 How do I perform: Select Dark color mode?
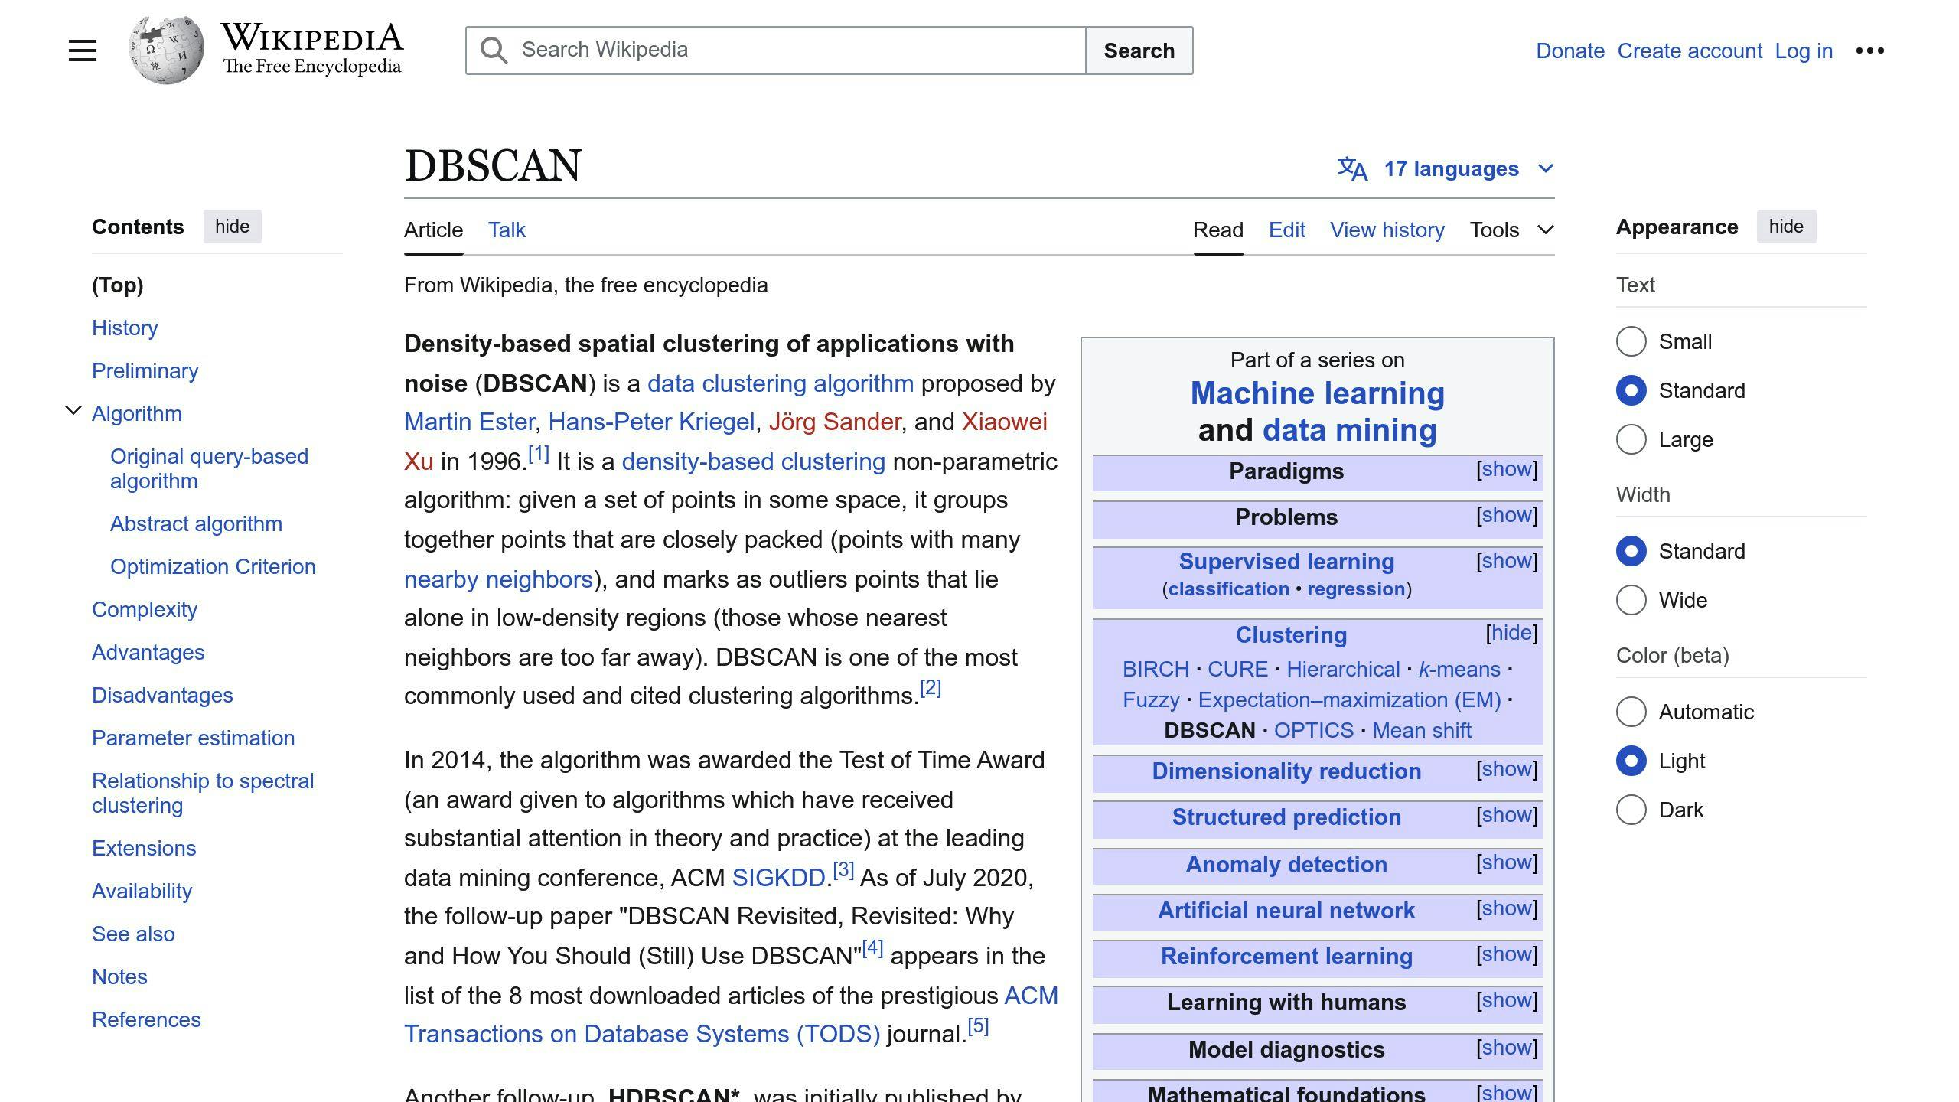pyautogui.click(x=1631, y=810)
